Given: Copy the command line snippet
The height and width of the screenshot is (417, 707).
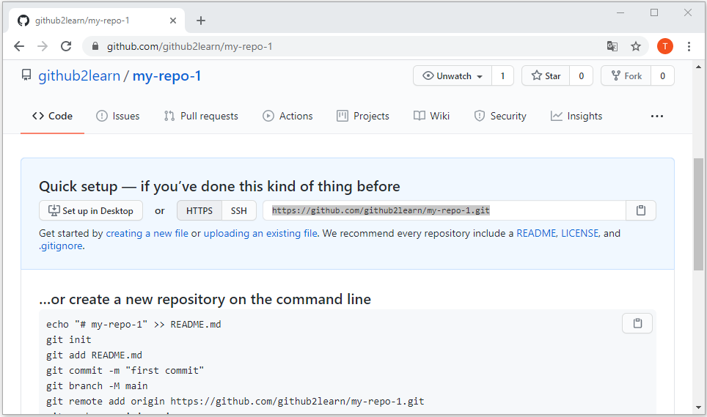Looking at the screenshot, I should [637, 323].
